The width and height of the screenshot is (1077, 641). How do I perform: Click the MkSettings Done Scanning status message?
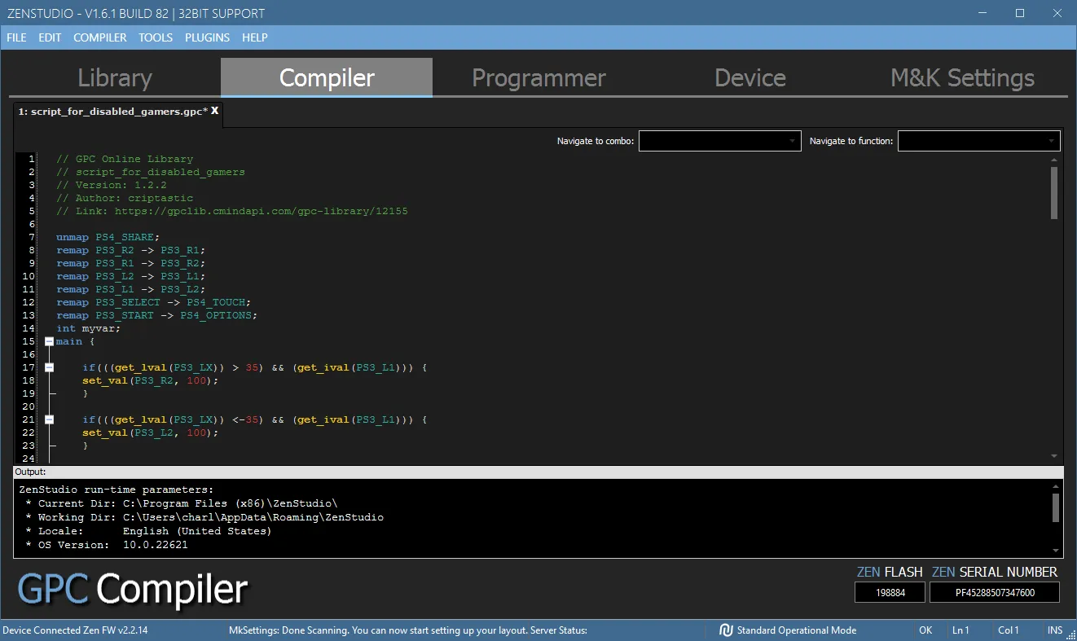[x=408, y=630]
